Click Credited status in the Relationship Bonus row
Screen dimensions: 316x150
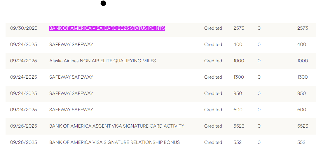pyautogui.click(x=213, y=142)
